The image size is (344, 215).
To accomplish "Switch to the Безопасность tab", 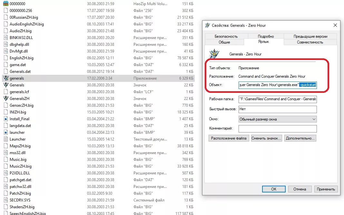I will [226, 36].
